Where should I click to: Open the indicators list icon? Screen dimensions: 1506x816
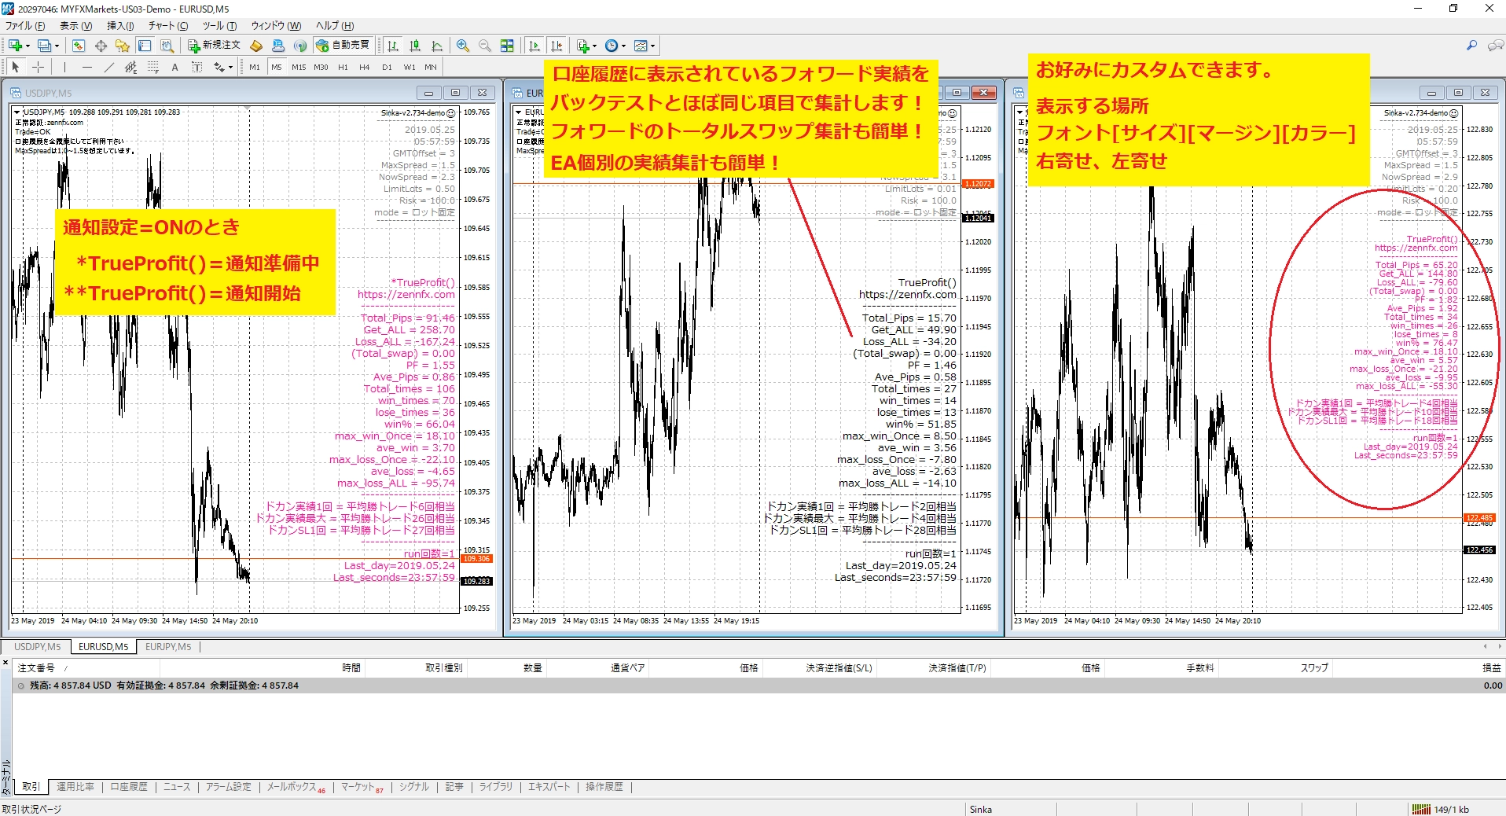[x=582, y=46]
